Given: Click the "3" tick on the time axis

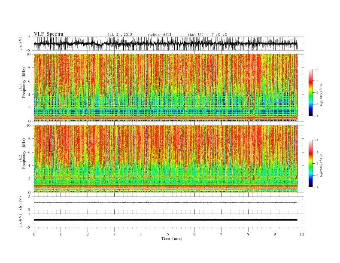Looking at the screenshot, I should 114,234.
